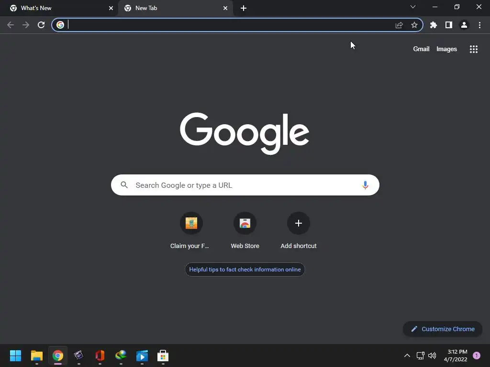Viewport: 490px width, 367px height.
Task: Click the search magnifier icon
Action: [124, 185]
